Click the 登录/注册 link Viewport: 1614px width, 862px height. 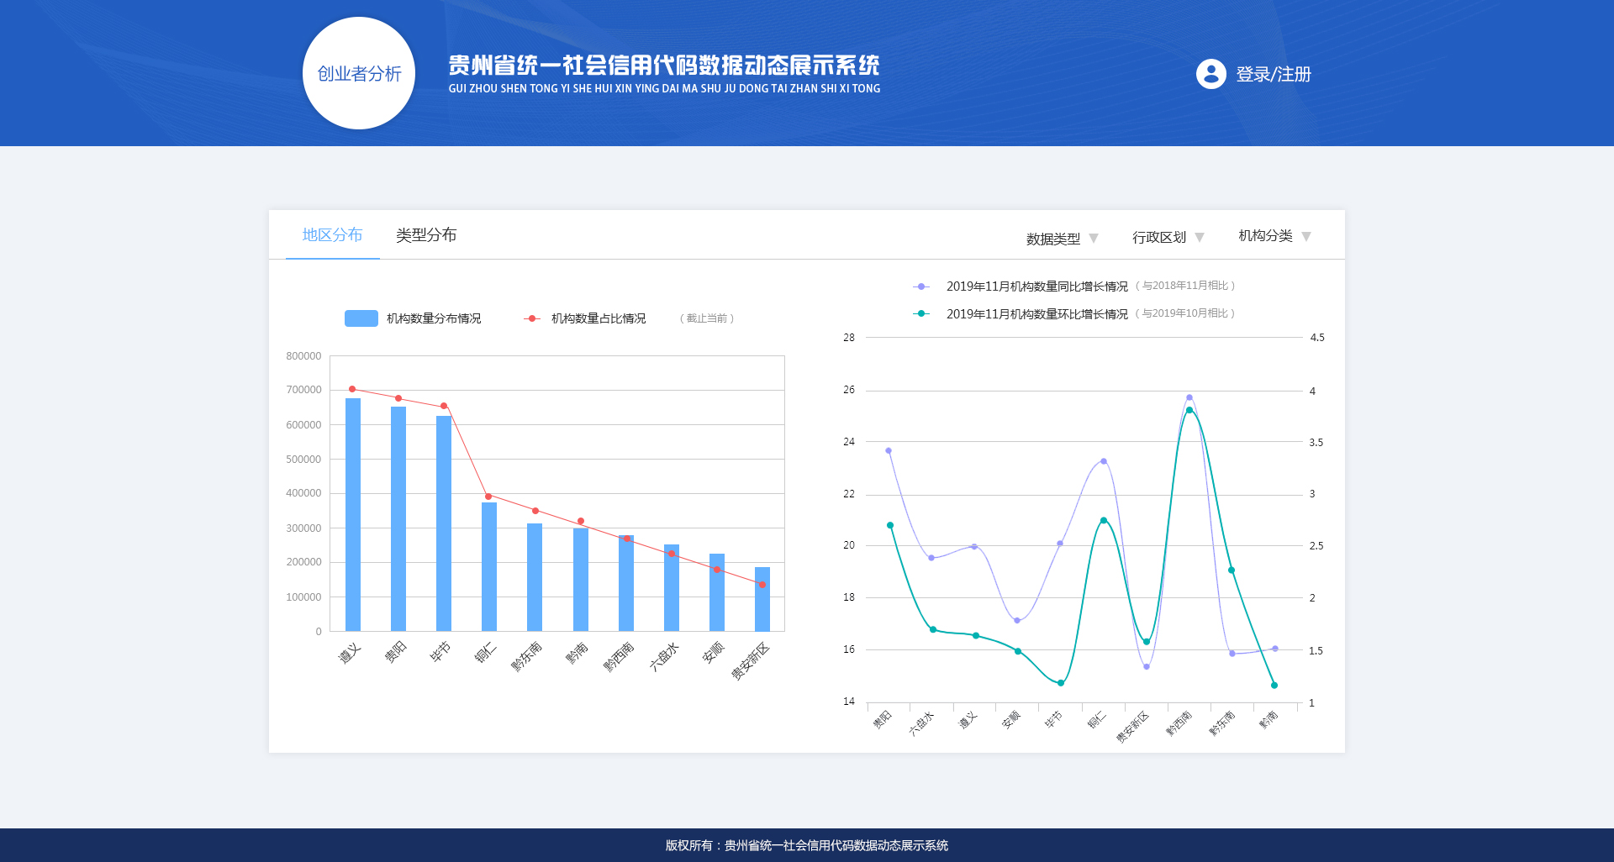pyautogui.click(x=1273, y=75)
